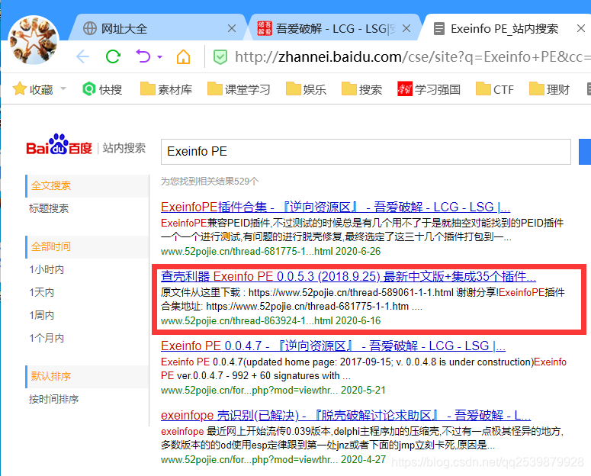Click the 收藏 star favorites icon
Viewport: 591px width, 476px height.
pyautogui.click(x=19, y=89)
